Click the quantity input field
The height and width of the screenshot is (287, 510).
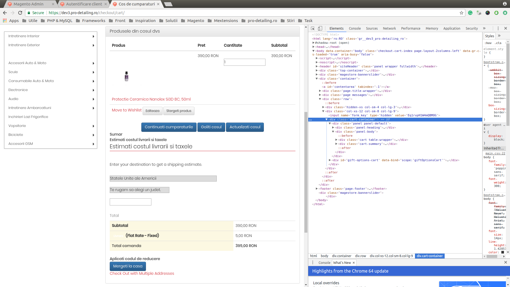[x=245, y=62]
